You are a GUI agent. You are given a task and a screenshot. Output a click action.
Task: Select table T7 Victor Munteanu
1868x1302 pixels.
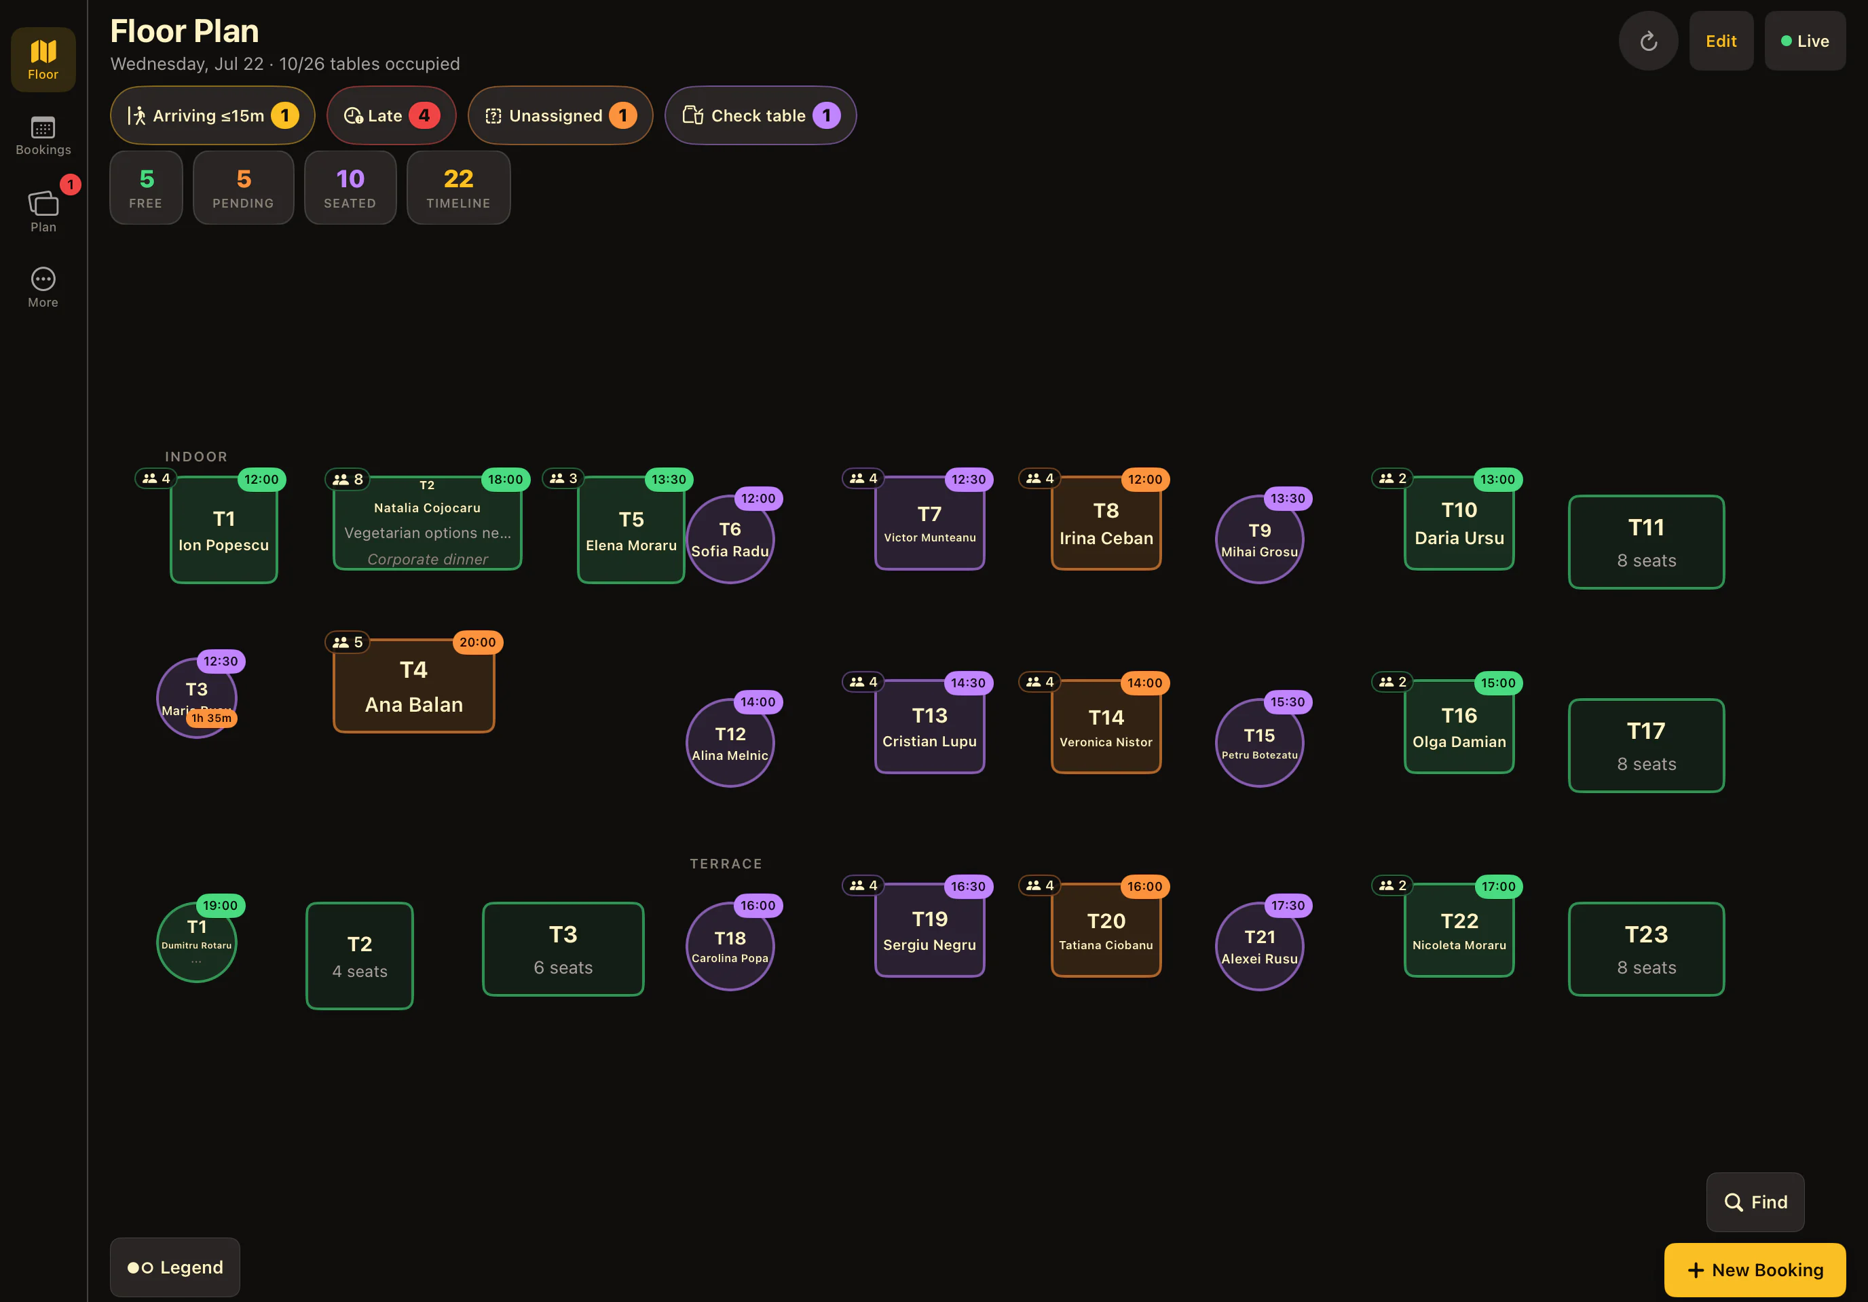tap(929, 524)
